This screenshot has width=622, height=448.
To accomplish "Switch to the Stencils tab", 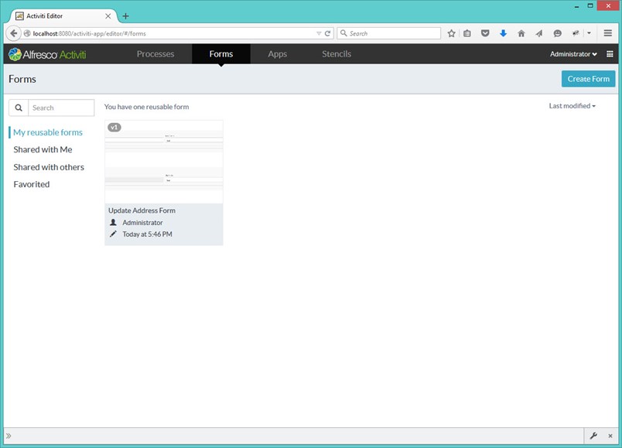I will [x=336, y=54].
